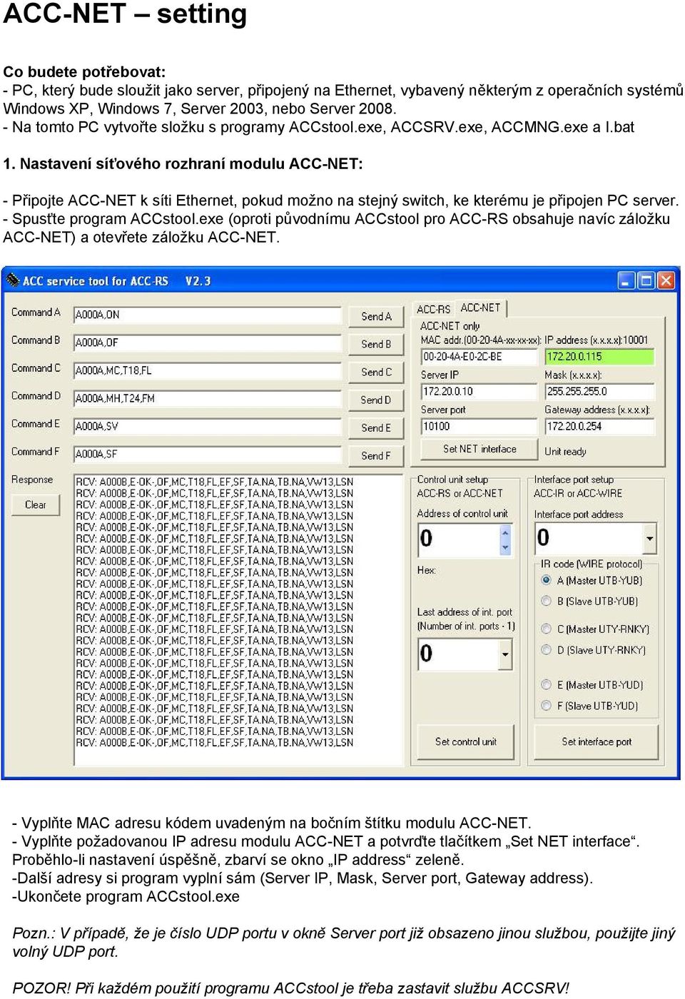685x999 pixels.
Task: Click the Set NET interface button
Action: (x=479, y=449)
